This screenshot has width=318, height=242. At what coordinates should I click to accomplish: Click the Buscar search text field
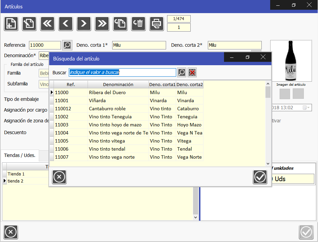point(122,73)
